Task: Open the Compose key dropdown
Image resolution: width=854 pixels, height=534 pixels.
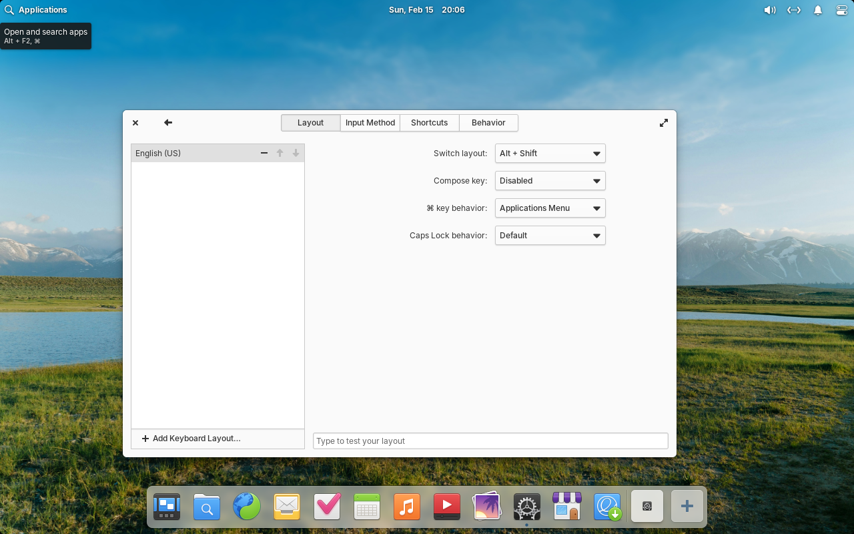Action: pos(550,181)
